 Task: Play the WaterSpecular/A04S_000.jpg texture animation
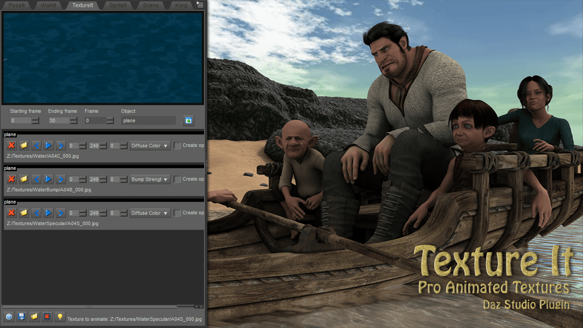[48, 213]
